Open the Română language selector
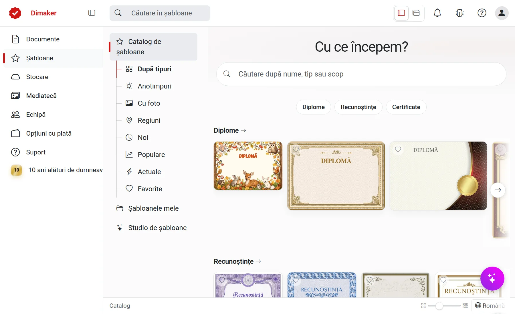Image resolution: width=515 pixels, height=314 pixels. pos(490,306)
